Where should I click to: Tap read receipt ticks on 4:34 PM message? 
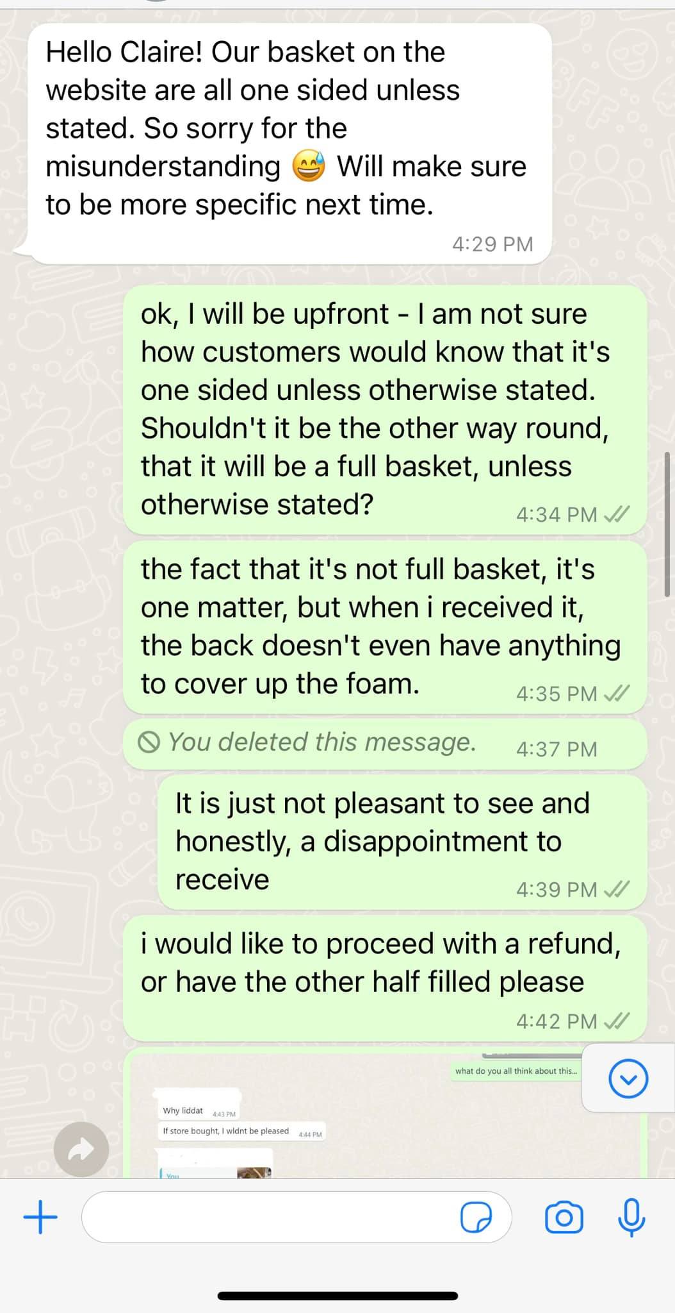pyautogui.click(x=617, y=514)
